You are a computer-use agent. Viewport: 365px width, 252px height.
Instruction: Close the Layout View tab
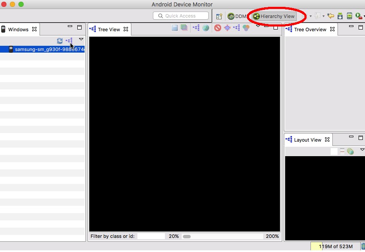(327, 139)
